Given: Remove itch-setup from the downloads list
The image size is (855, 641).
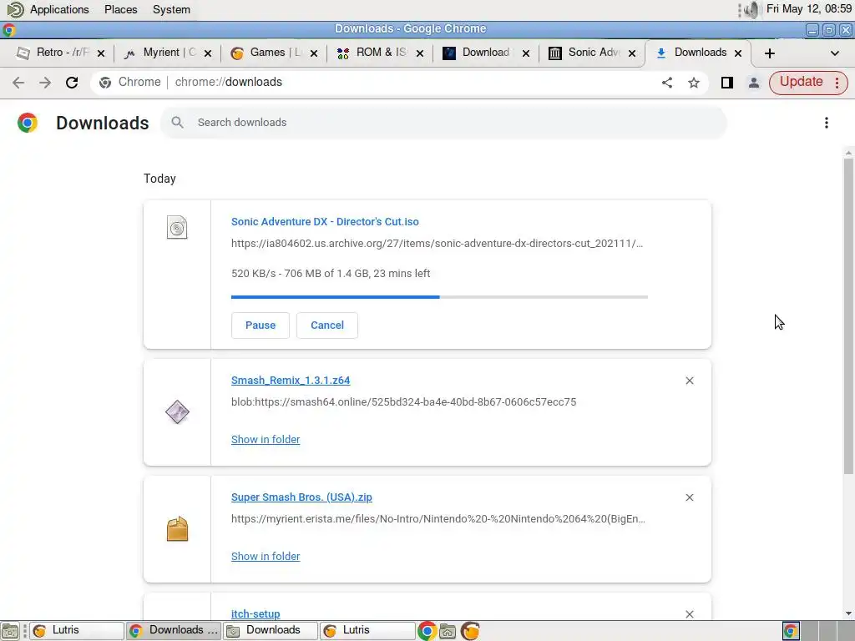Looking at the screenshot, I should click(690, 614).
